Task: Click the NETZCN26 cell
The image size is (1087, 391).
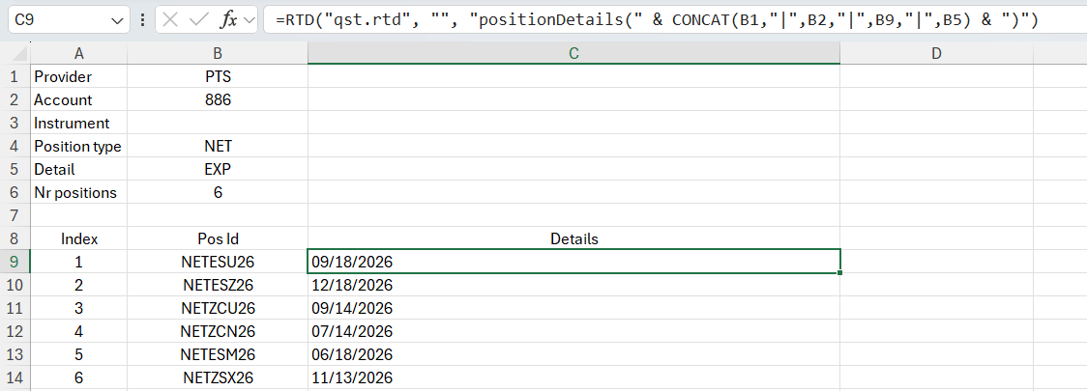Action: [x=218, y=331]
